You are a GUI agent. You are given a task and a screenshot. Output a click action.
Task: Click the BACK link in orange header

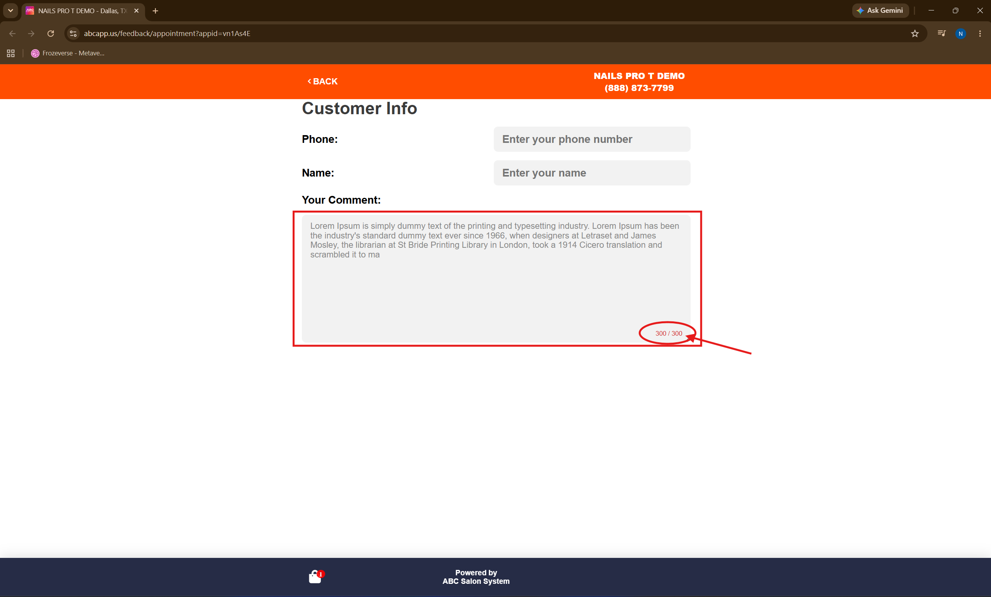point(322,81)
